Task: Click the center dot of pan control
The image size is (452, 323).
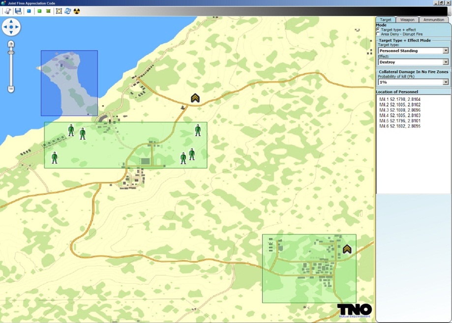Action: point(11,27)
